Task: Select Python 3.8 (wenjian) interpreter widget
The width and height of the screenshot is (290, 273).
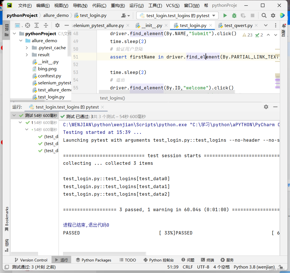Action: (x=254, y=267)
